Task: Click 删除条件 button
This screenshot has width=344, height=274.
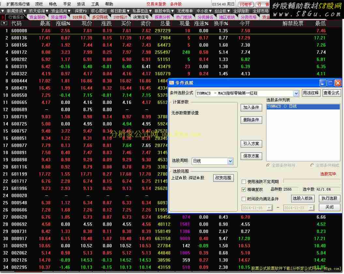Action: coord(251,120)
